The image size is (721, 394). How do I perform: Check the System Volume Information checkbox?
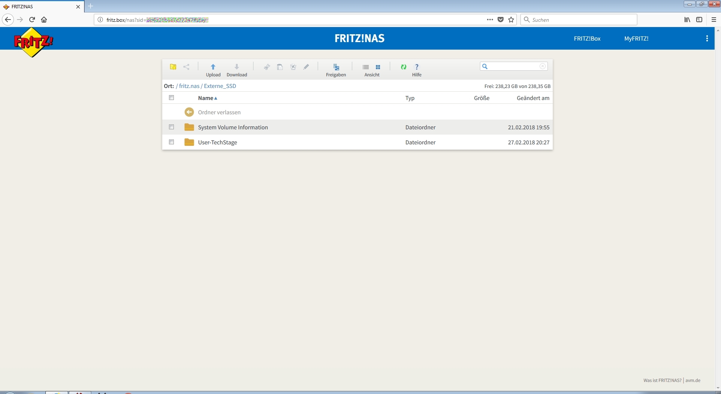coord(172,127)
